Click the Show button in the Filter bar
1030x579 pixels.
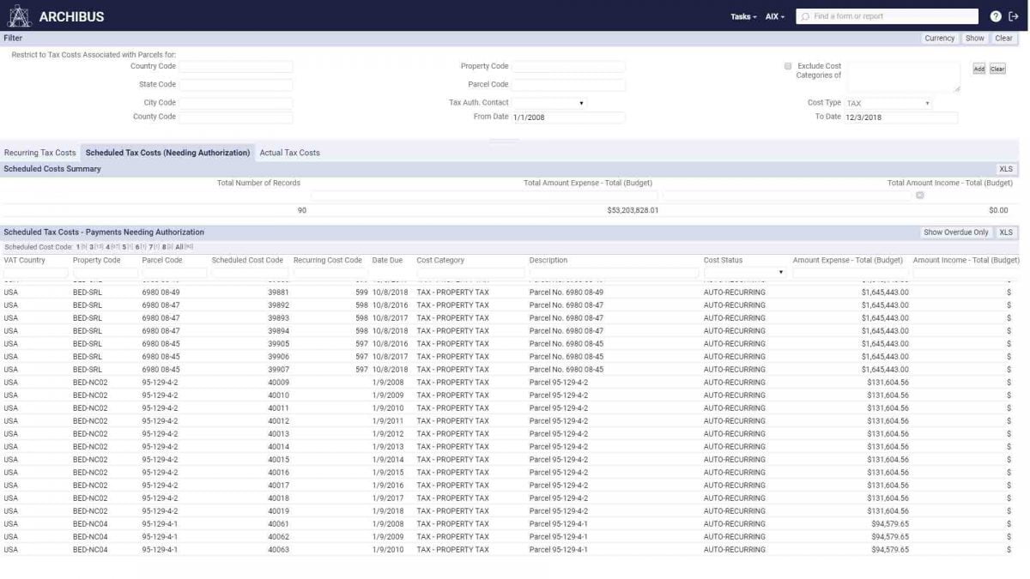click(x=977, y=38)
